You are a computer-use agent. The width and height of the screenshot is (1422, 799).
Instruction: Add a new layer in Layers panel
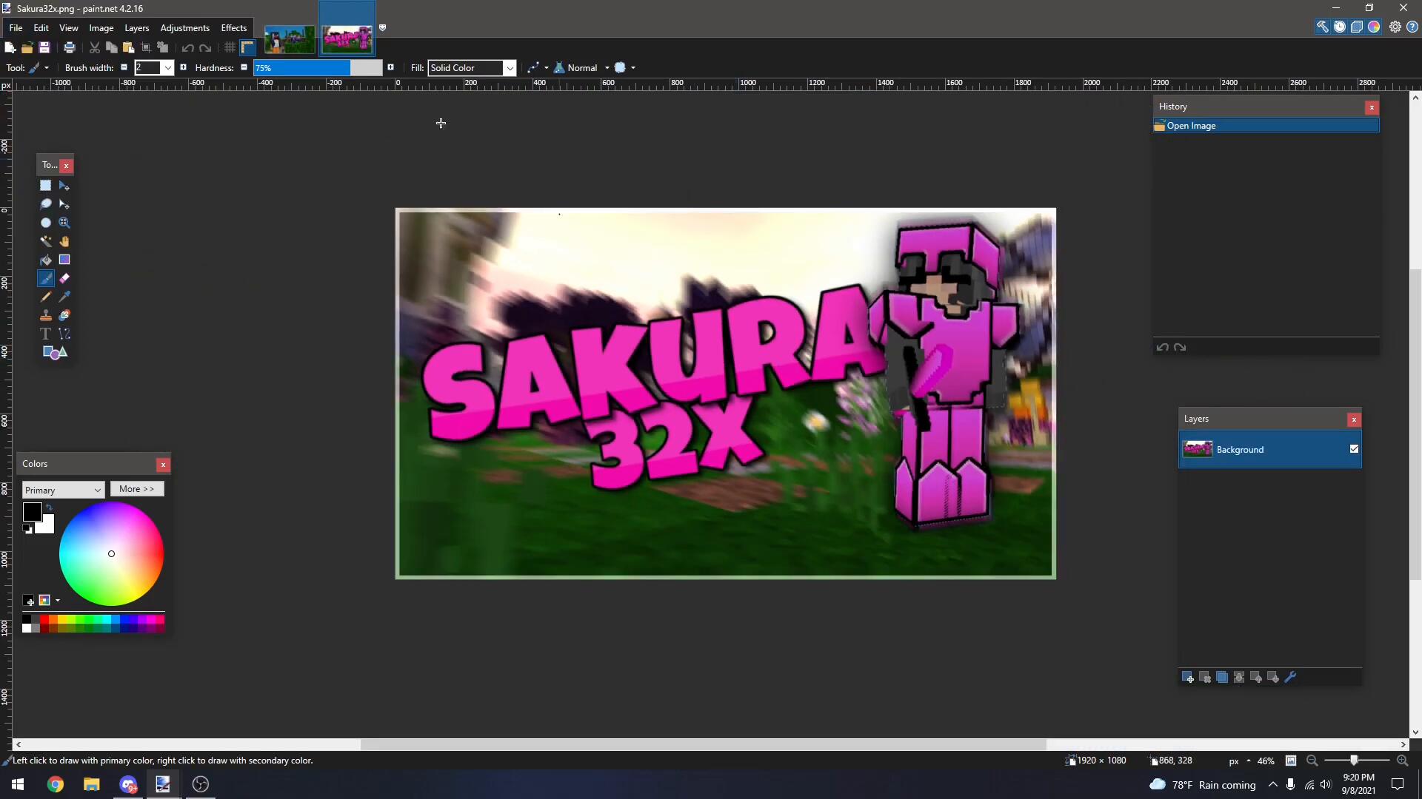[x=1188, y=677]
